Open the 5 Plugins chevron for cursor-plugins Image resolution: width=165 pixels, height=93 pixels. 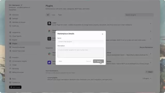point(151,78)
